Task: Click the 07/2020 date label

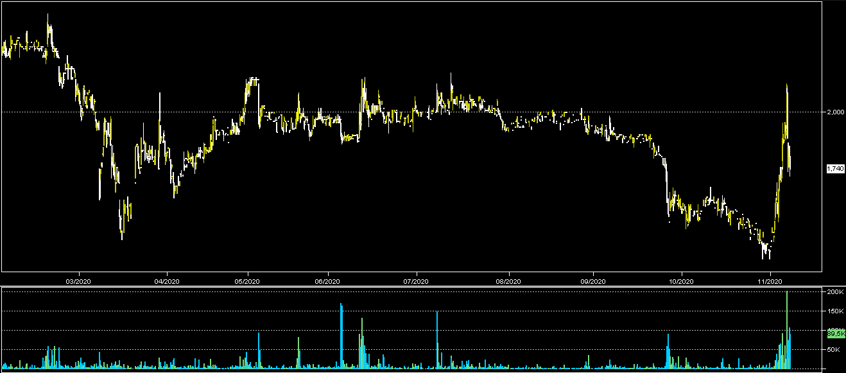Action: click(x=416, y=281)
